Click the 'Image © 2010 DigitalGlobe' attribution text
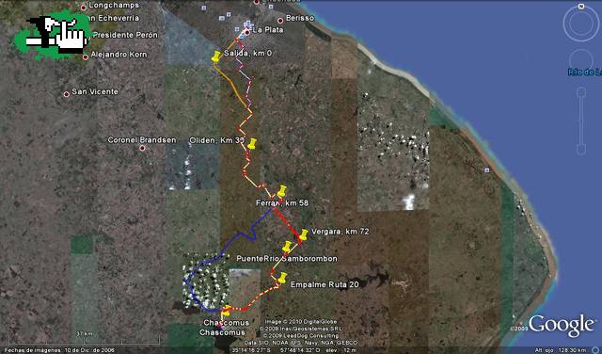Viewport: 602px width, 354px height. 301,322
